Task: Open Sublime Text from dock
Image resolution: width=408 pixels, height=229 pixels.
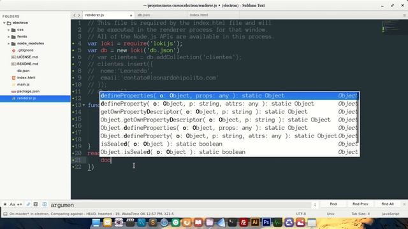Action: pos(153,223)
